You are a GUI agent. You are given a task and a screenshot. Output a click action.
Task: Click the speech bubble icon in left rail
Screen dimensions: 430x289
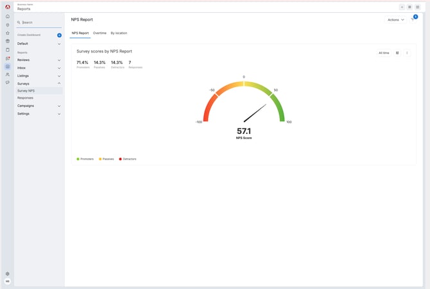click(8, 83)
